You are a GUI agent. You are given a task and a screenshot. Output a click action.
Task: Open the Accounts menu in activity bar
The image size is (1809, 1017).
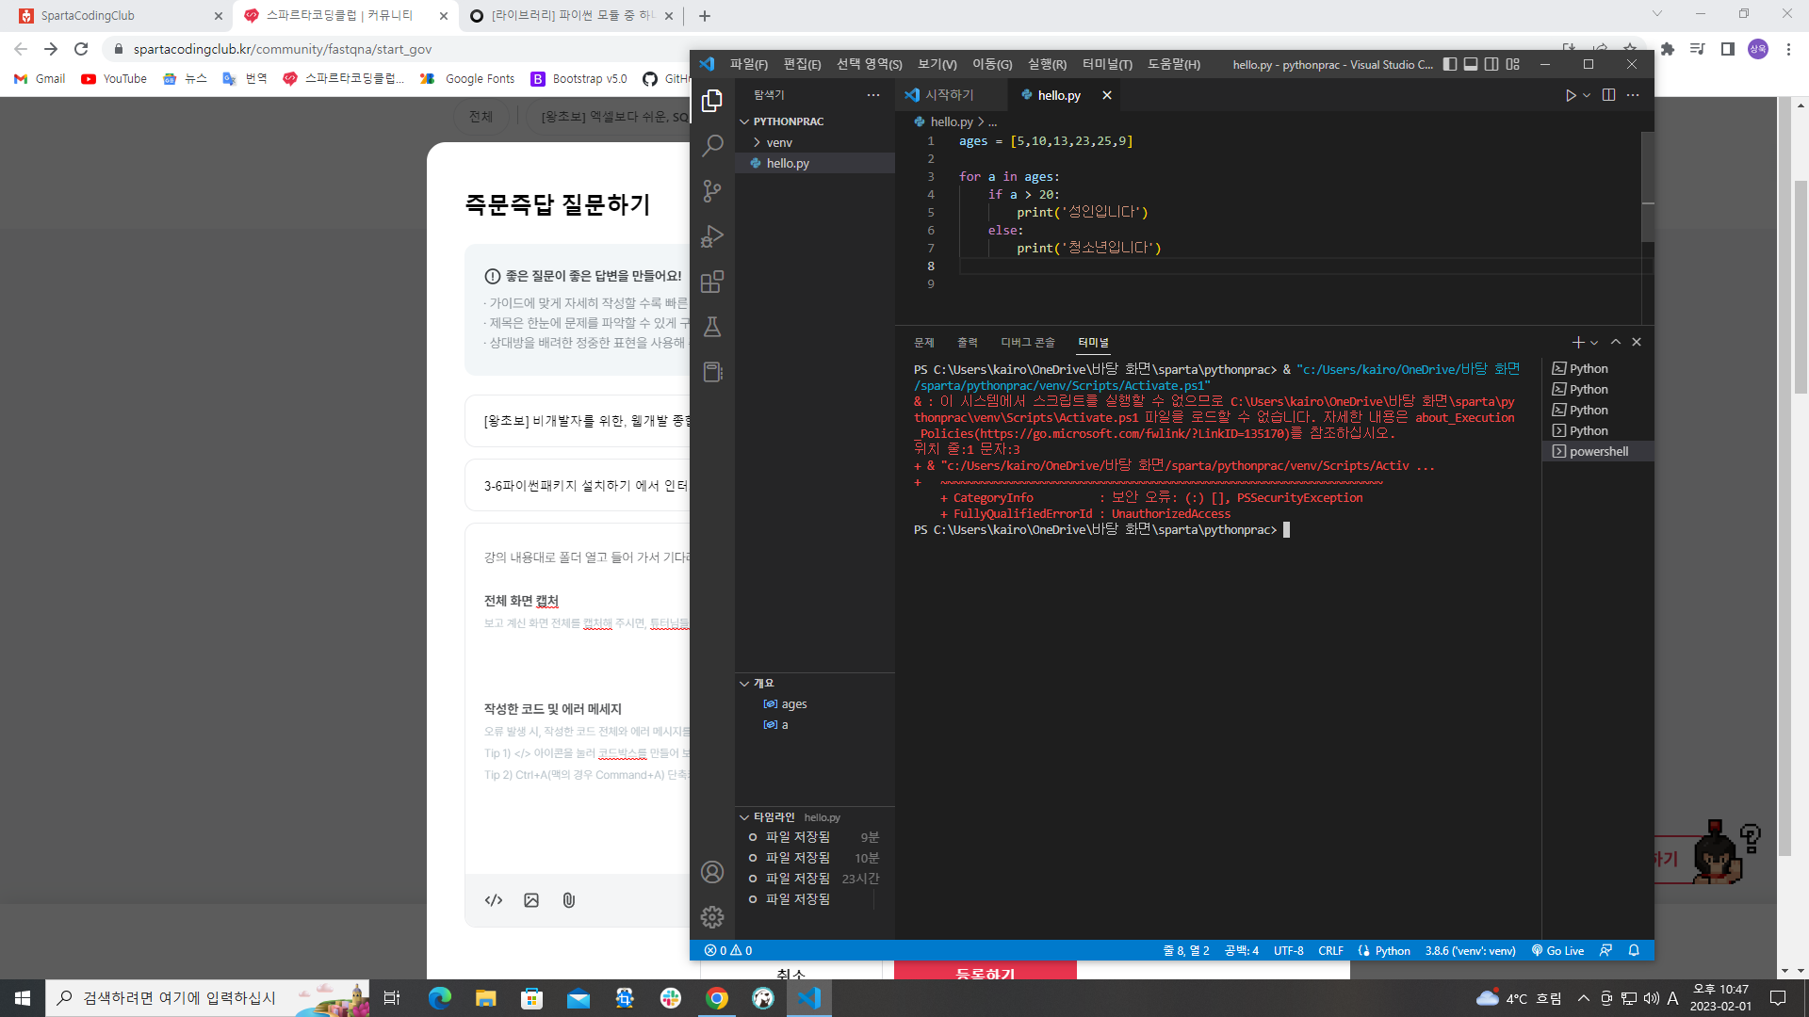(x=712, y=872)
